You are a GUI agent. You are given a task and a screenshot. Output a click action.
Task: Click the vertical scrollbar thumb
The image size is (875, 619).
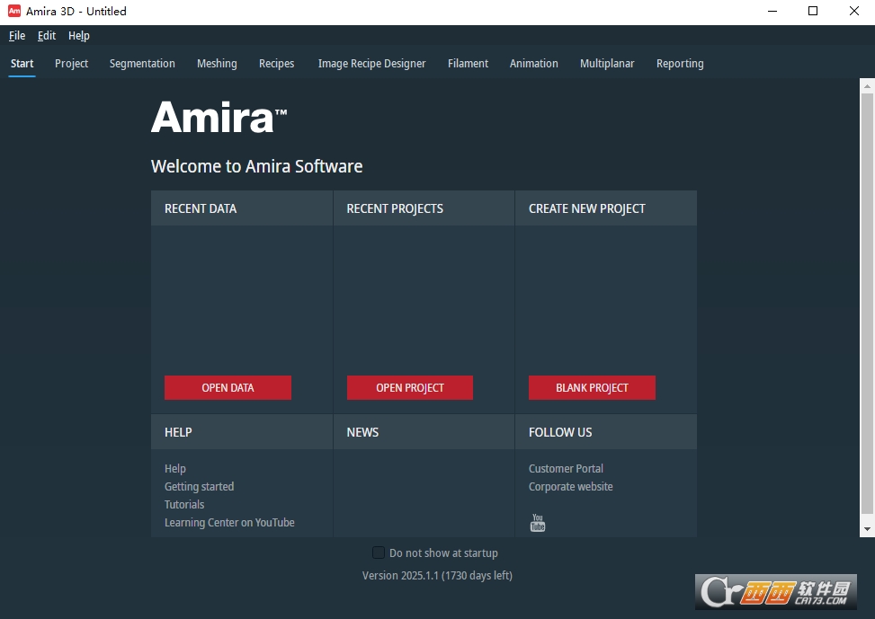tap(867, 304)
